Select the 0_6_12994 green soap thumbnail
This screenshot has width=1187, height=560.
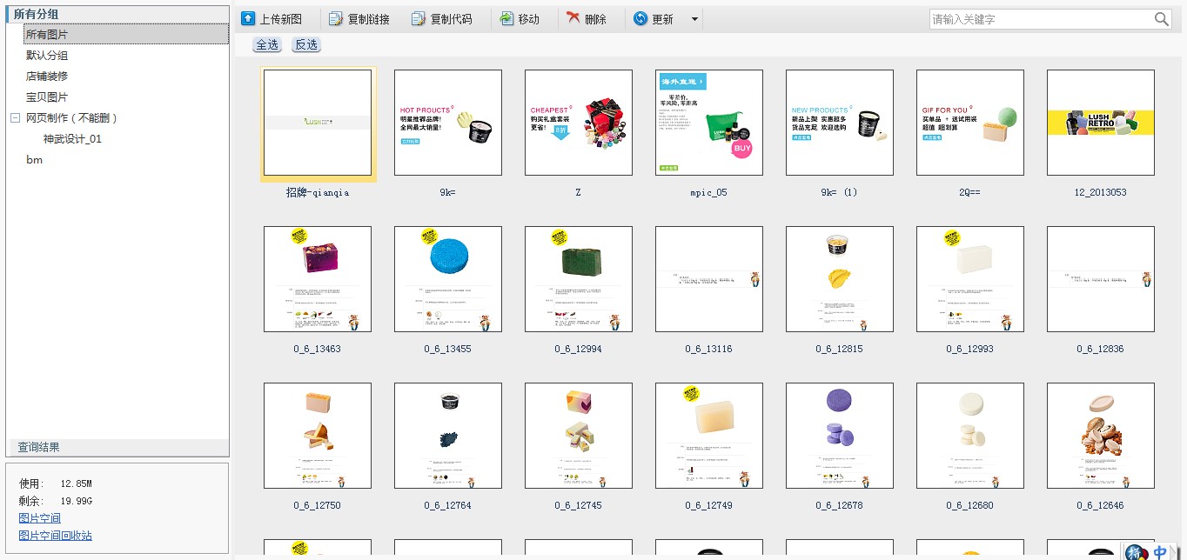pos(579,279)
